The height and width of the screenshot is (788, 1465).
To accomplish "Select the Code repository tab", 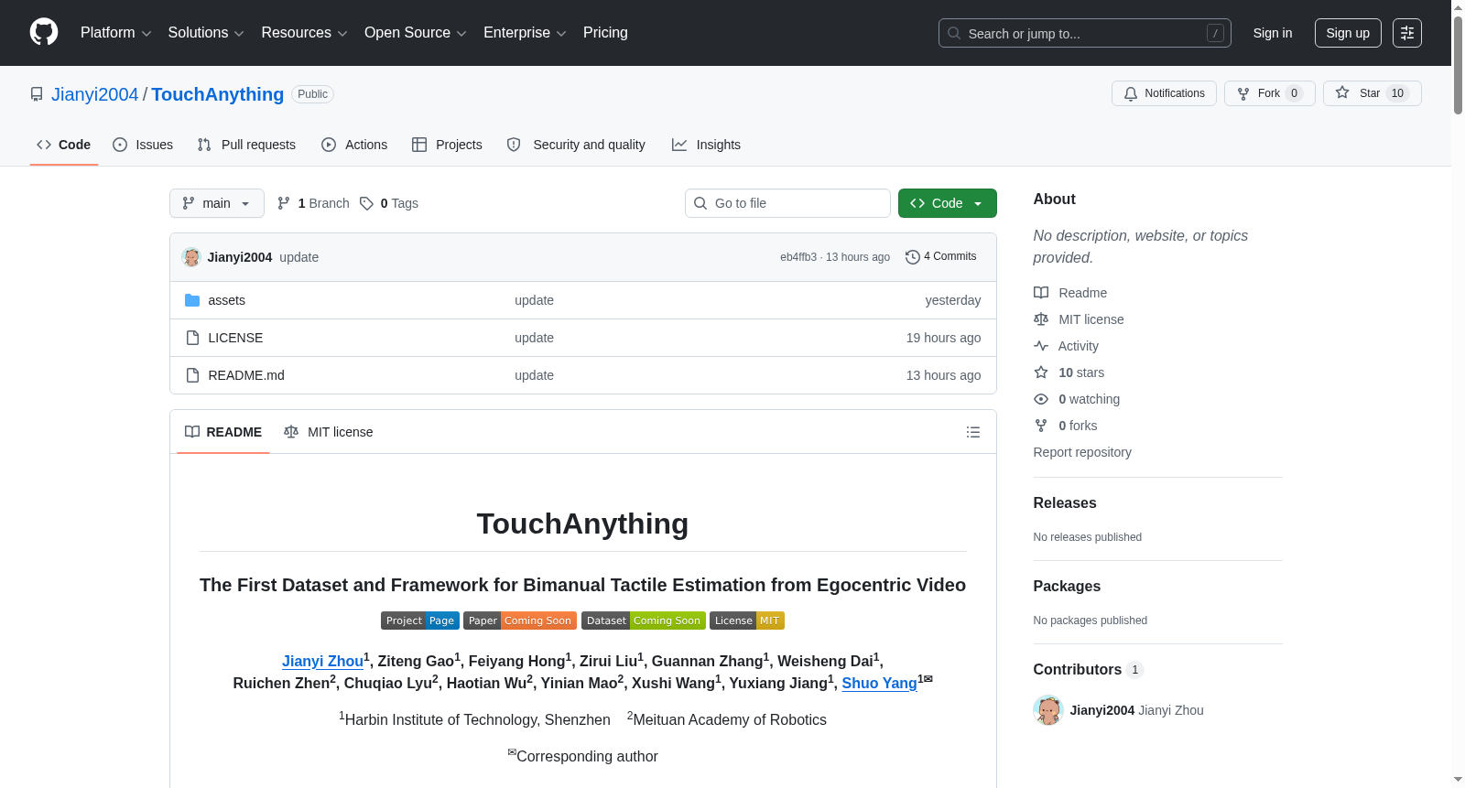I will [64, 145].
